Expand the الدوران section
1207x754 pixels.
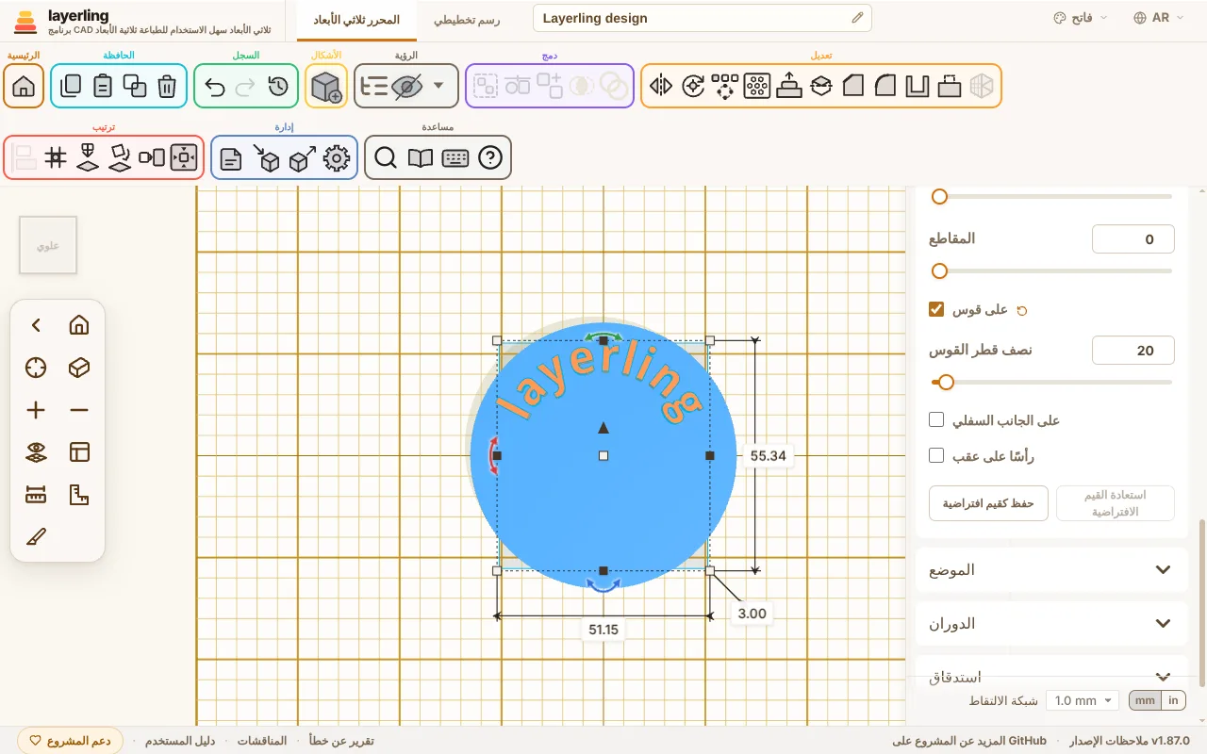(x=1052, y=624)
